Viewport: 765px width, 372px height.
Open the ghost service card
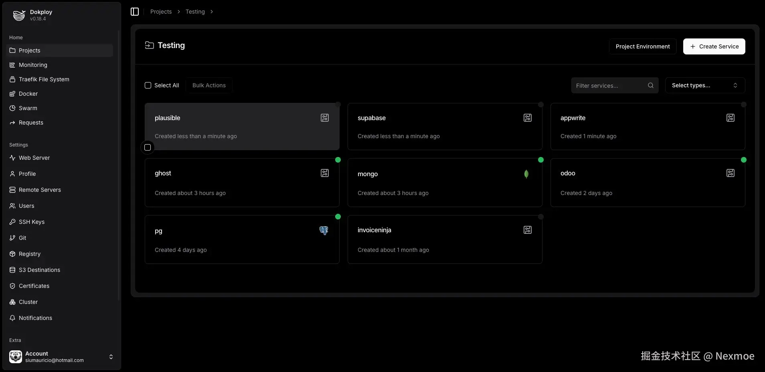(242, 183)
